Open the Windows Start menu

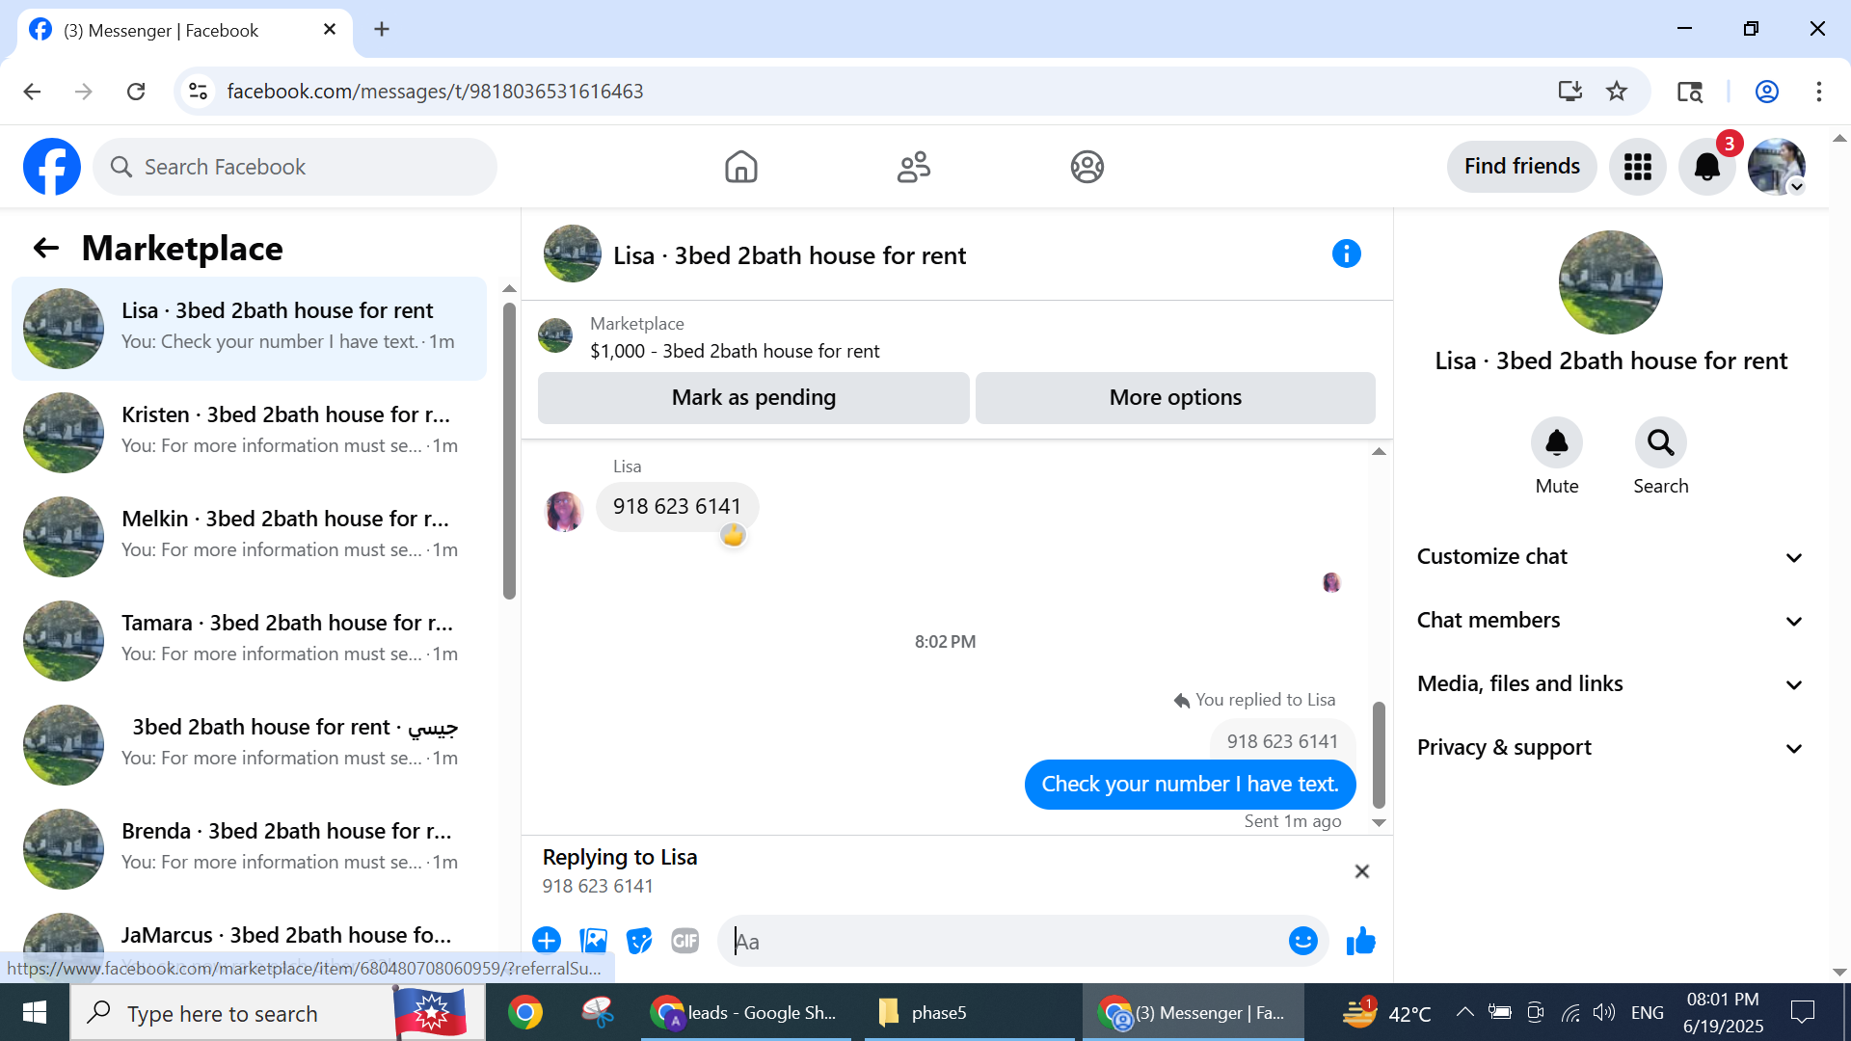[x=35, y=1012]
